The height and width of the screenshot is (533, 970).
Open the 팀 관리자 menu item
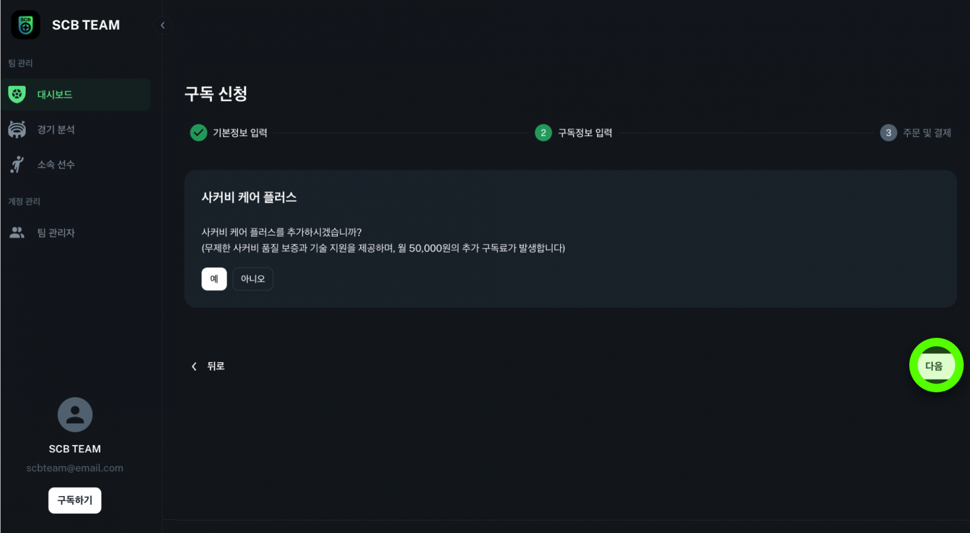point(75,232)
